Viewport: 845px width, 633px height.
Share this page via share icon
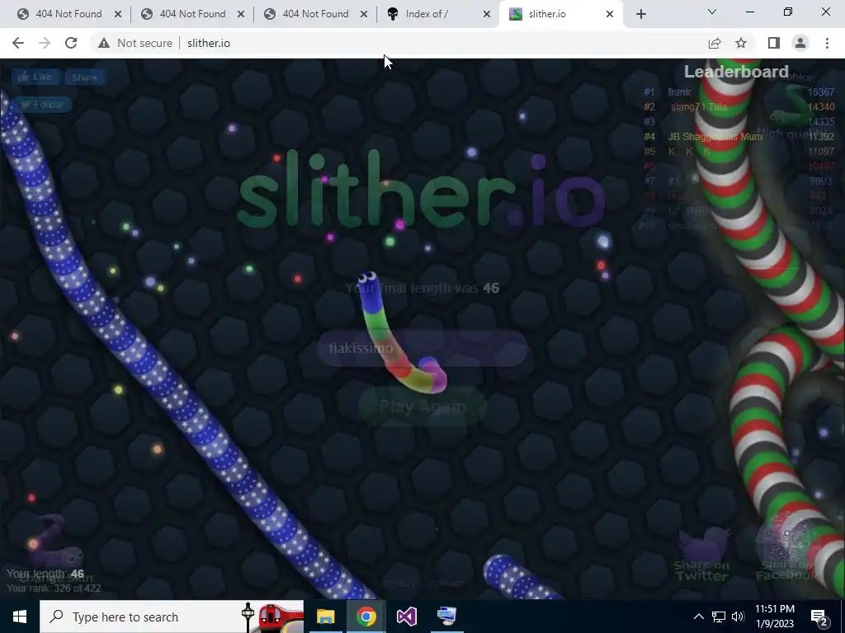point(715,43)
